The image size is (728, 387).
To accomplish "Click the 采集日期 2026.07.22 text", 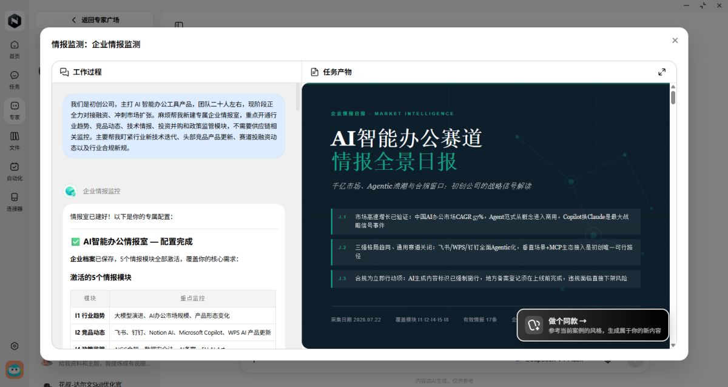I will point(356,319).
